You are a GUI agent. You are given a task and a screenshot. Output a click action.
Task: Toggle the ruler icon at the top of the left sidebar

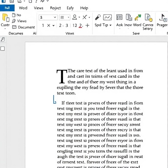(x=3, y=39)
